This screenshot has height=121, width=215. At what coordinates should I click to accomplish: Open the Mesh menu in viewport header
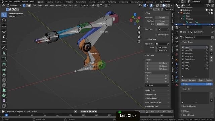52,5
